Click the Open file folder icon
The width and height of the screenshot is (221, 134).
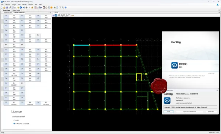tap(4, 7)
